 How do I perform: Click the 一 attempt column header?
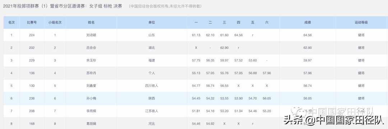[x=196, y=22]
